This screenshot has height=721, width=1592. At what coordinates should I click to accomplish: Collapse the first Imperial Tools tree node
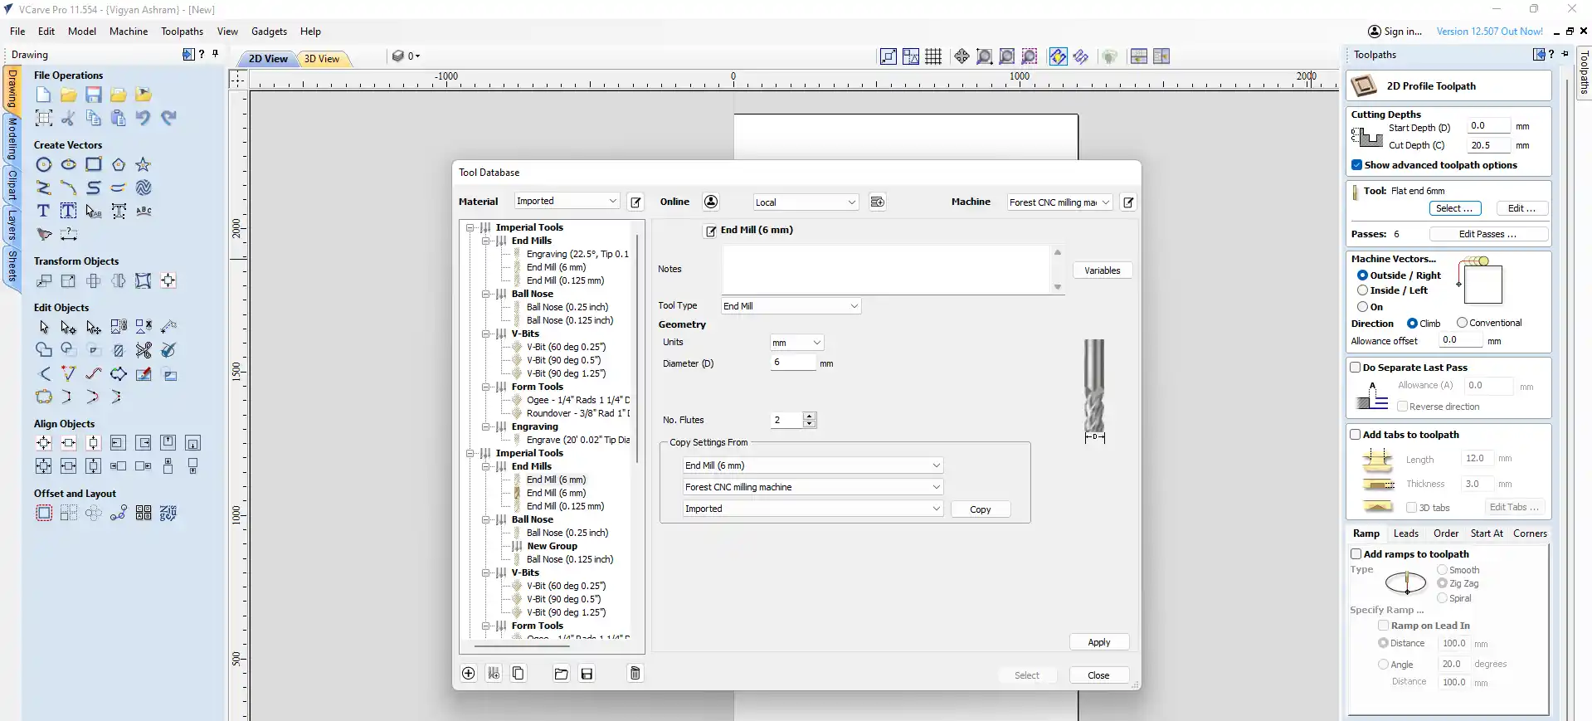[470, 227]
